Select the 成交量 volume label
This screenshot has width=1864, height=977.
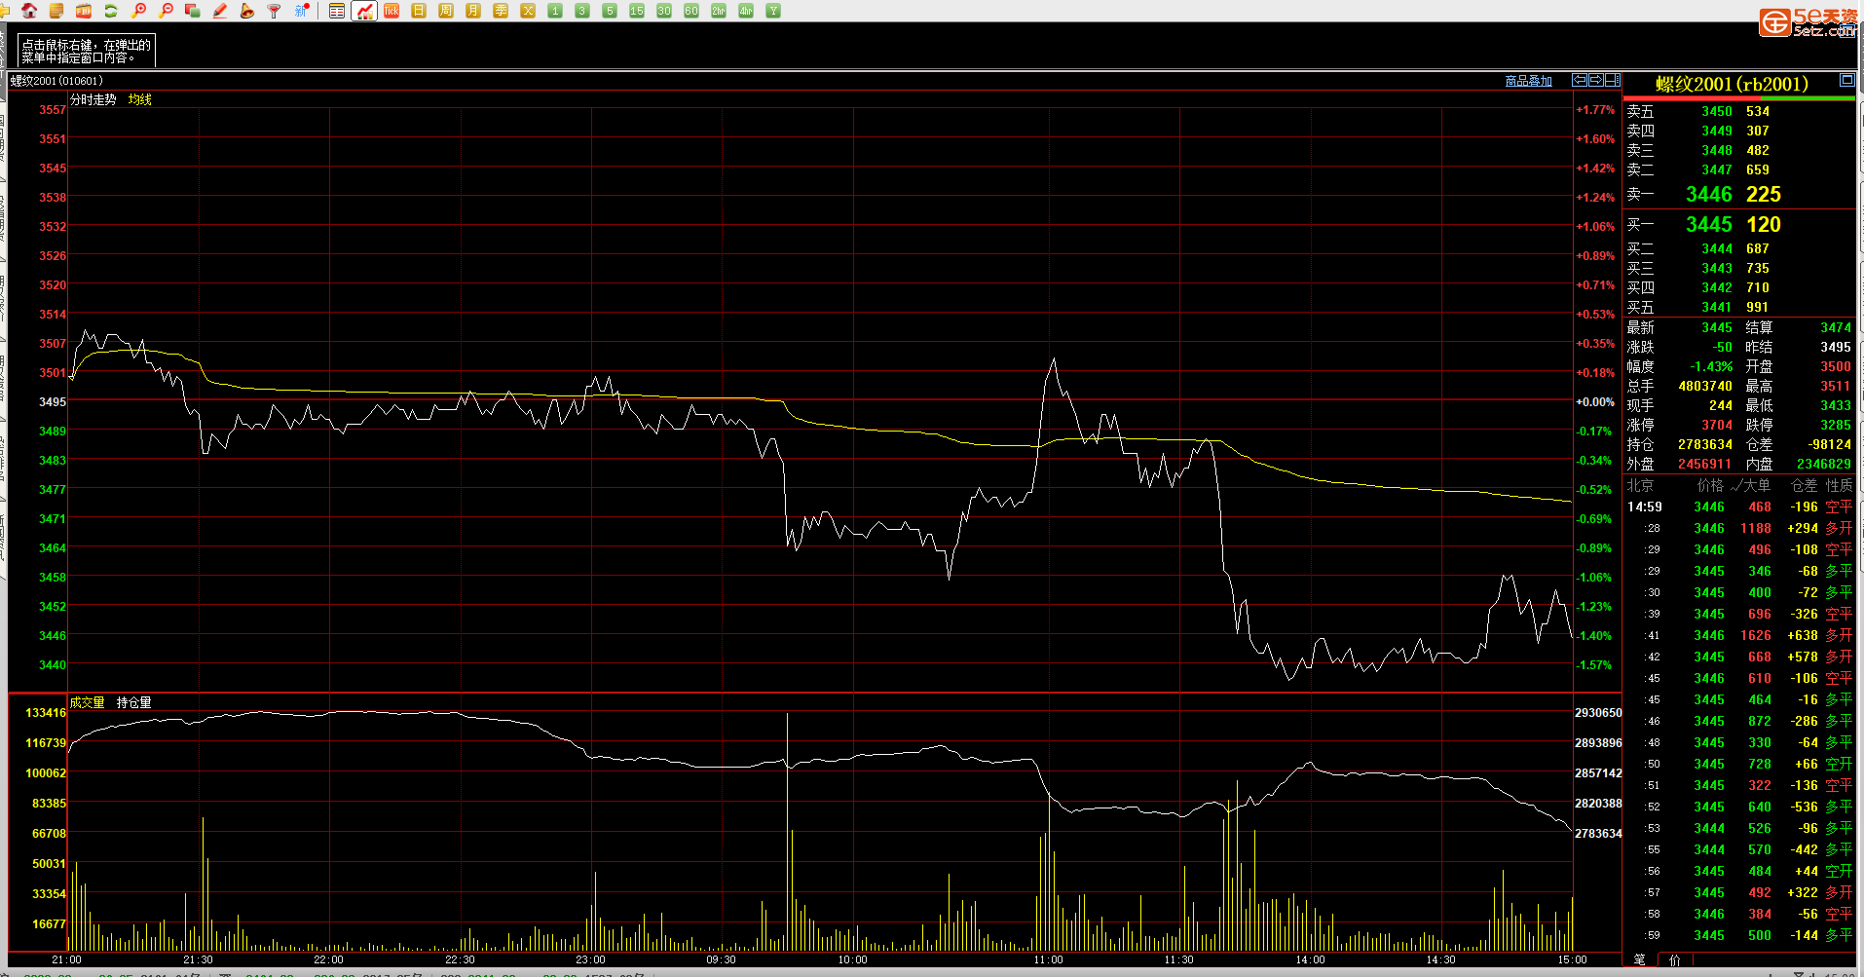click(x=87, y=702)
